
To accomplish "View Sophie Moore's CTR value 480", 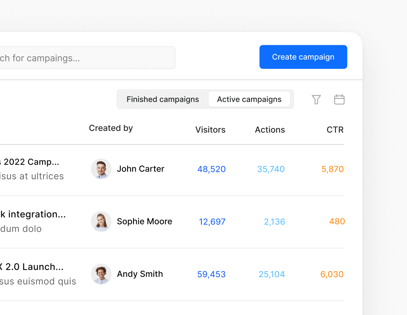I will 337,221.
